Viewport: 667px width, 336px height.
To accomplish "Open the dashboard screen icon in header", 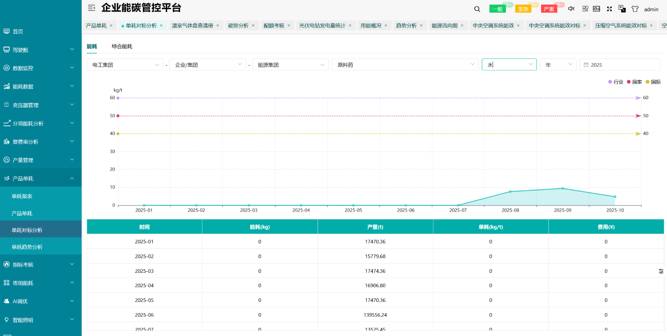I will (x=597, y=9).
